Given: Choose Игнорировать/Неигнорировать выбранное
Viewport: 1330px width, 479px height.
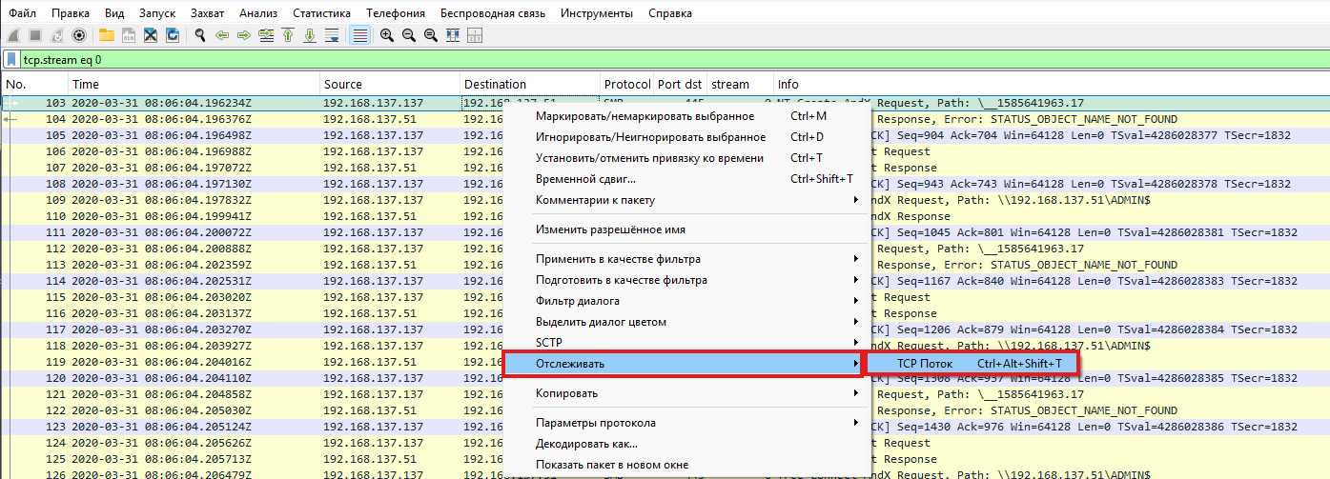Looking at the screenshot, I should click(685, 137).
